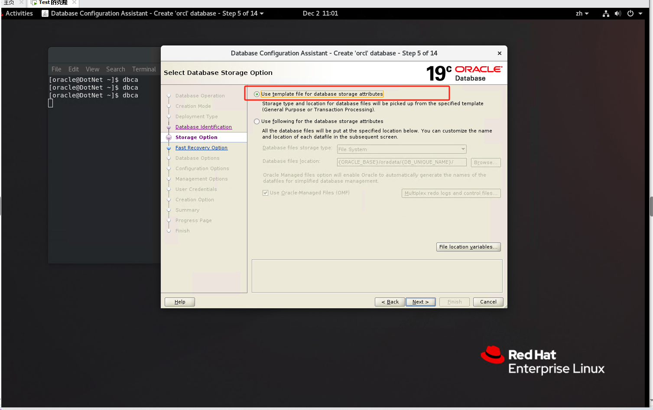
Task: Click the Creation Option step label
Action: (195, 200)
